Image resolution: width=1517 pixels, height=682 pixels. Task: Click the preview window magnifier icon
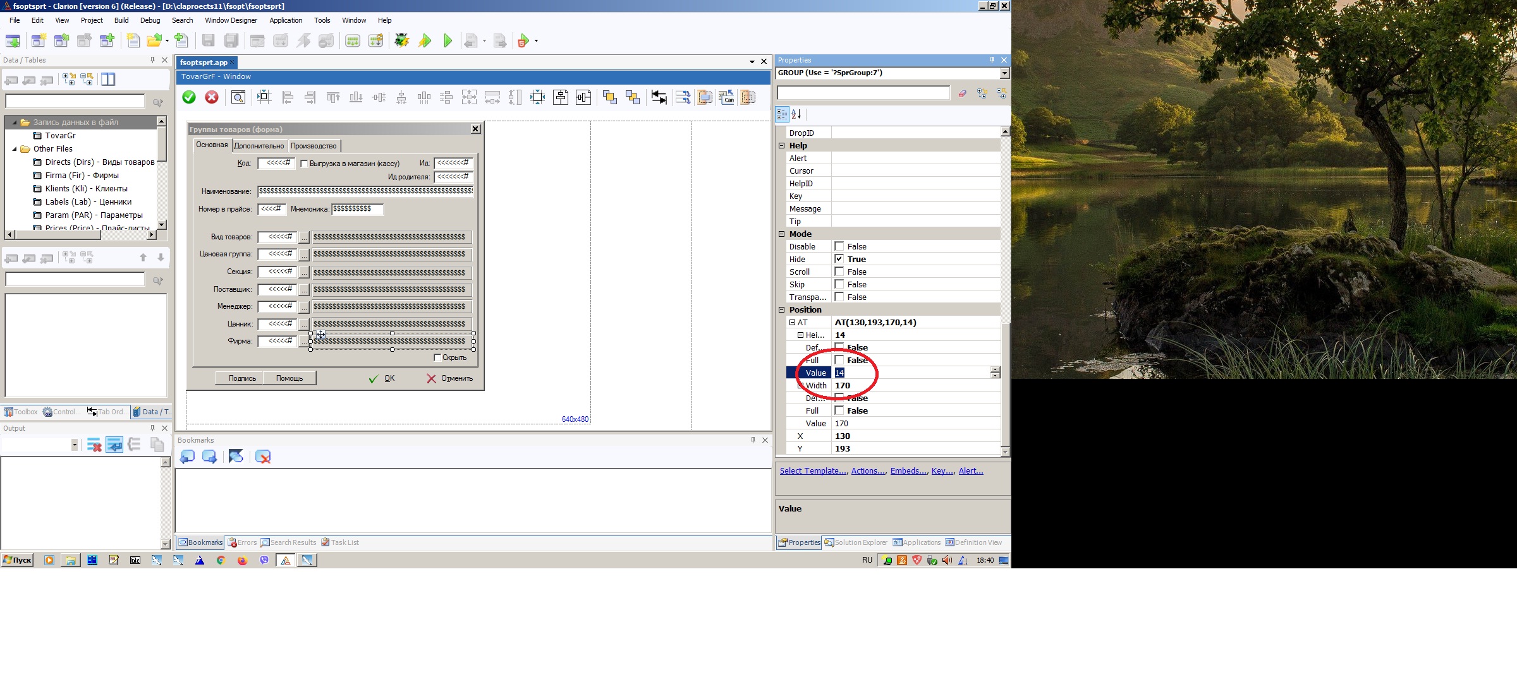pyautogui.click(x=238, y=97)
